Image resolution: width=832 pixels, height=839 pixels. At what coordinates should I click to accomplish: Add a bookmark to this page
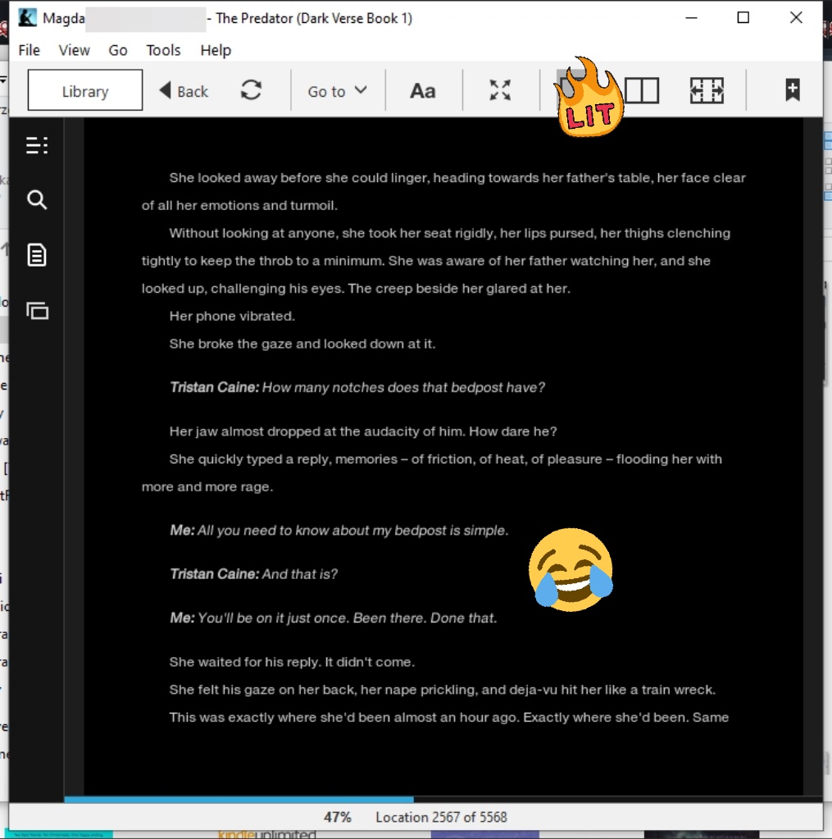793,90
